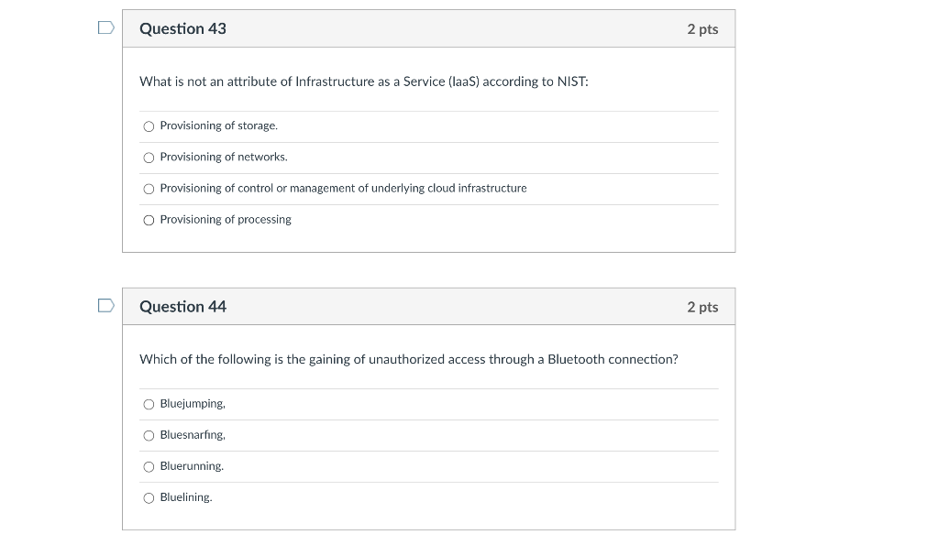Click the "Provisioning of storage" answer text

[218, 125]
